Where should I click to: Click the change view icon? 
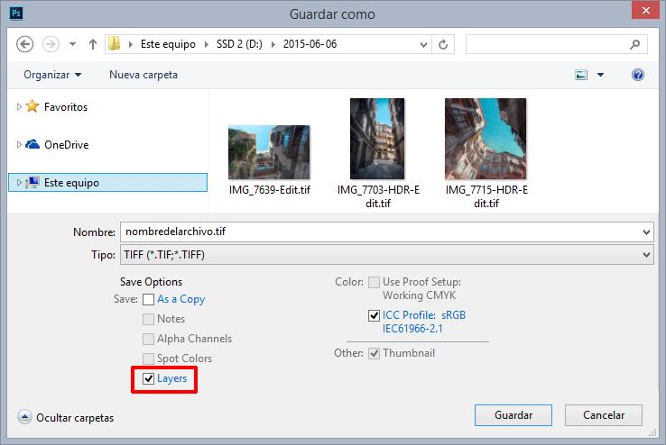point(582,75)
